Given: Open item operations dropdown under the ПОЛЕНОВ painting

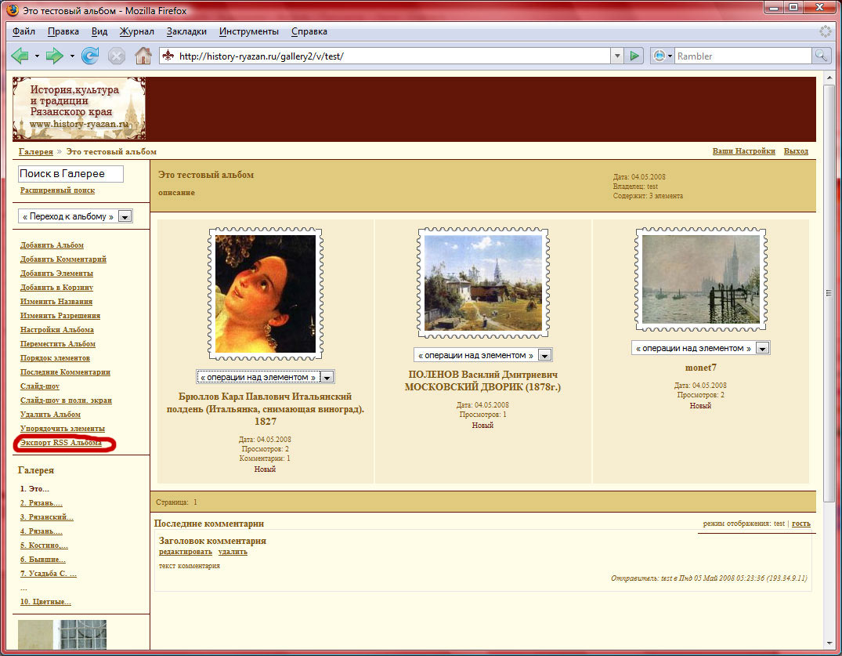Looking at the screenshot, I should (x=482, y=355).
